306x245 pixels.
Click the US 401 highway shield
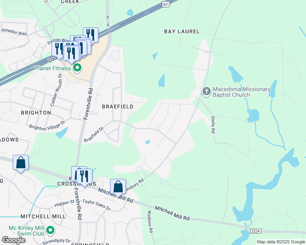(x=166, y=4)
